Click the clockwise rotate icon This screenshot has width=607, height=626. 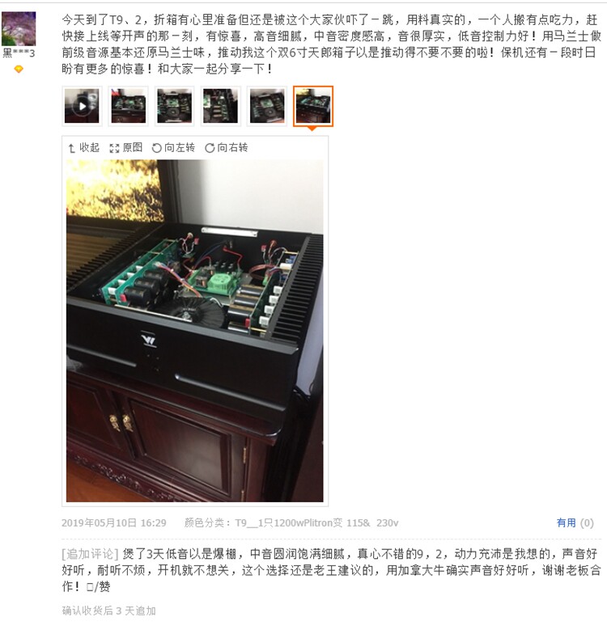[x=210, y=148]
